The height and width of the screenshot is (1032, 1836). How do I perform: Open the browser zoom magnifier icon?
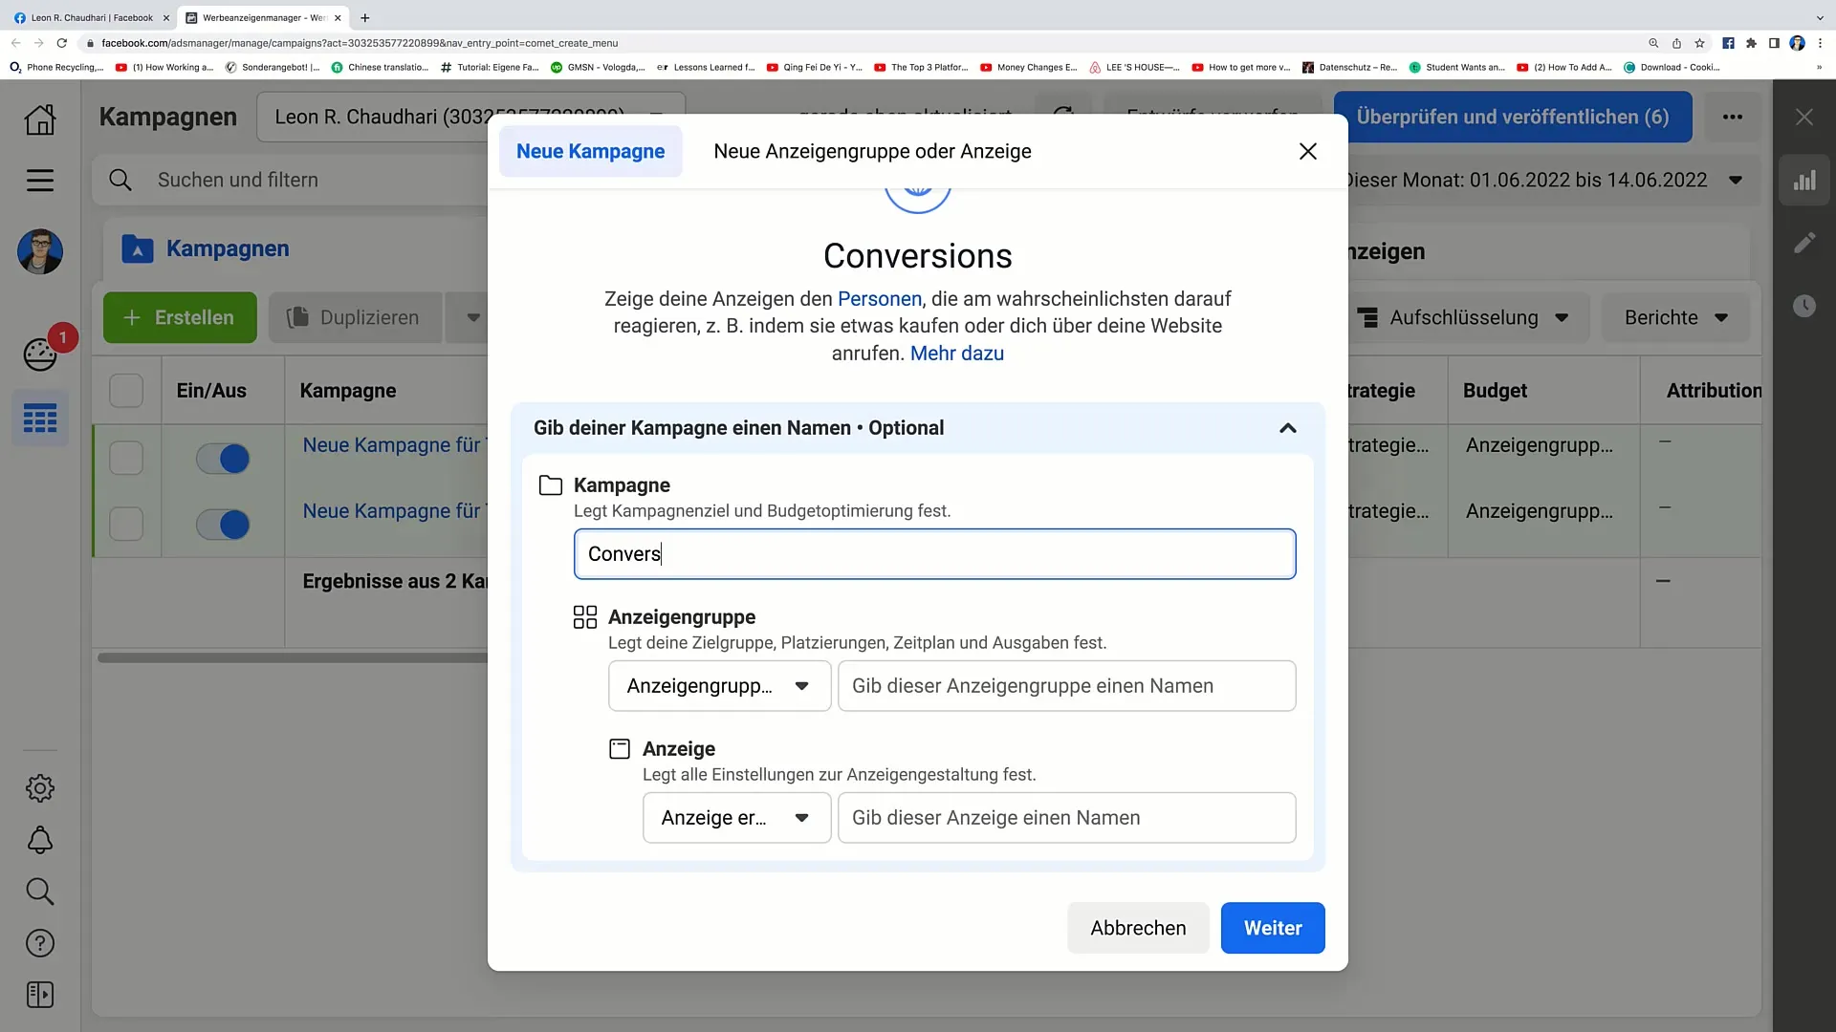[x=1653, y=43]
